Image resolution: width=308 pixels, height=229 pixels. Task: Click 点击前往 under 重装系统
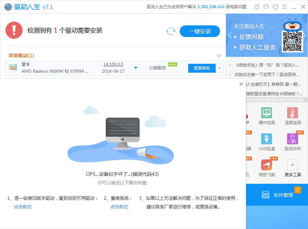click(119, 207)
